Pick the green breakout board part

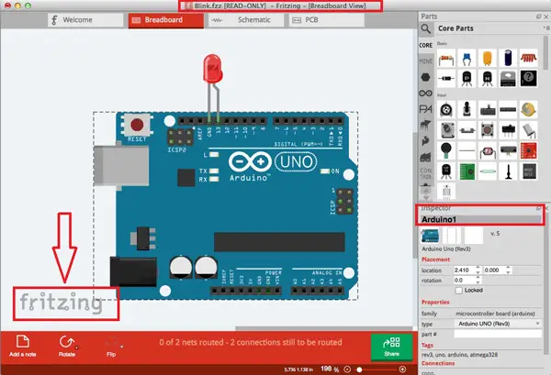click(467, 171)
